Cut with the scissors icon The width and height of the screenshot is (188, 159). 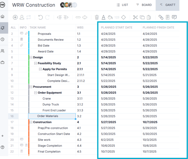(x=135, y=17)
